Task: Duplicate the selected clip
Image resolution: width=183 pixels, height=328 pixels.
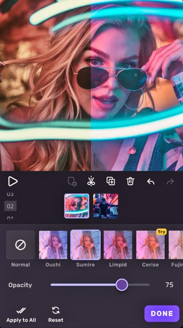Action: click(111, 181)
